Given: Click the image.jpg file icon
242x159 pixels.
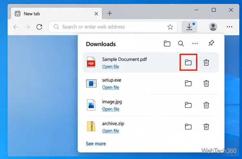Looking at the screenshot, I should pos(91,105).
